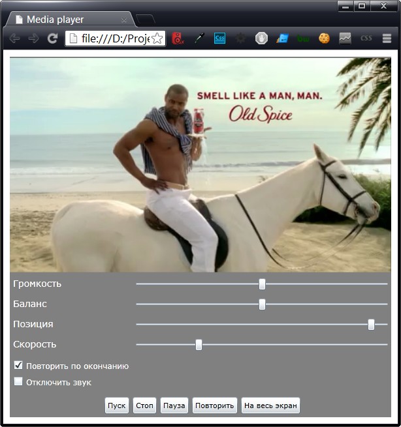Image resolution: width=401 pixels, height=427 pixels.
Task: Click the browser Back arrow
Action: click(x=14, y=38)
